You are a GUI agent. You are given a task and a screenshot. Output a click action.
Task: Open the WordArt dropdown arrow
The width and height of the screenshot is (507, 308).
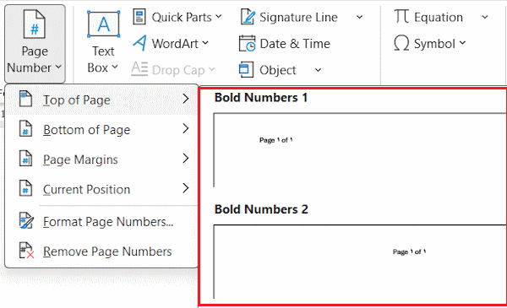tap(205, 43)
